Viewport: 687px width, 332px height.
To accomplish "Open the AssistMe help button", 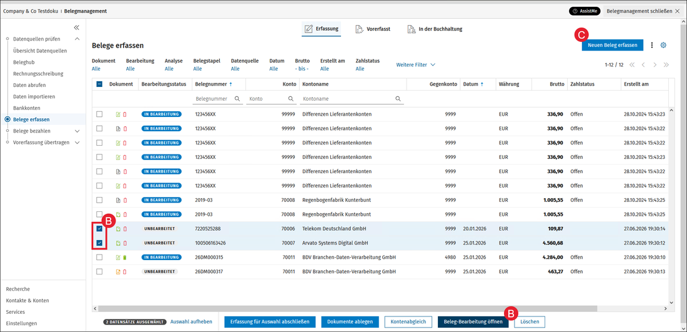I will (585, 11).
